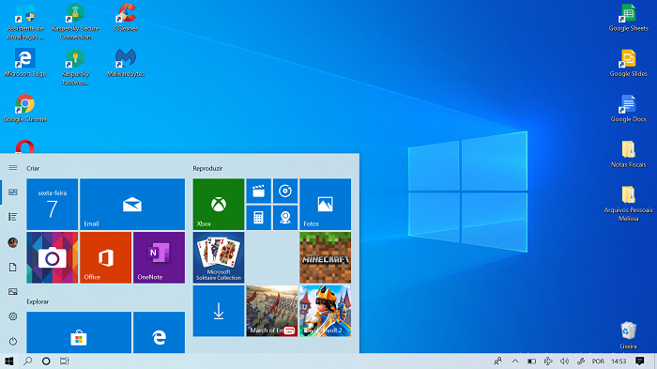Screen dimensions: 657x369
Task: Select the Lixeira recycle bin
Action: click(x=629, y=335)
